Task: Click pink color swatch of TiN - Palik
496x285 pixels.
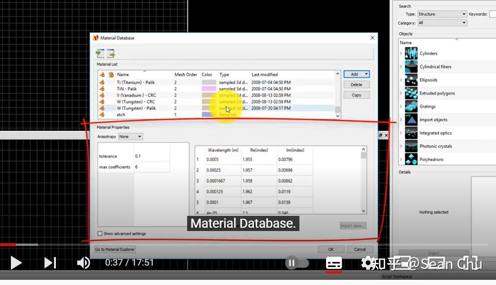Action: click(209, 89)
